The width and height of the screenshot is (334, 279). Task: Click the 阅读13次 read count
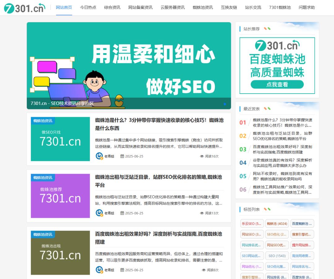pos(212,213)
